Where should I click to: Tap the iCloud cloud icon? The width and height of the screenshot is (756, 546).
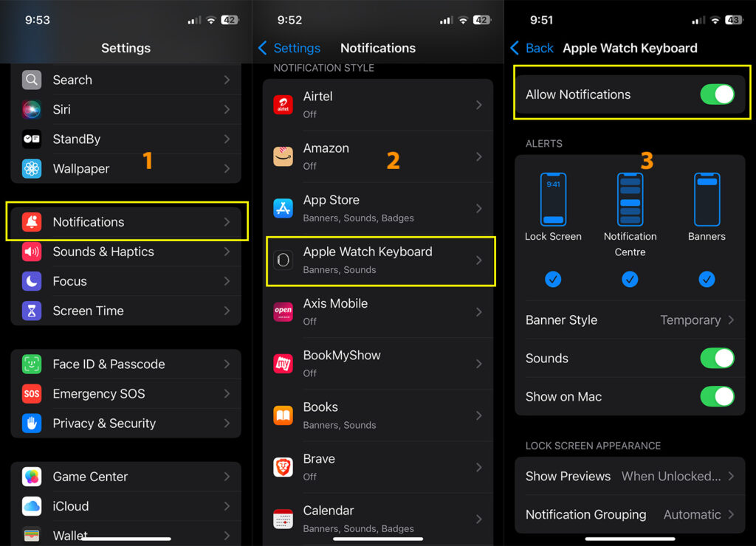[x=32, y=506]
